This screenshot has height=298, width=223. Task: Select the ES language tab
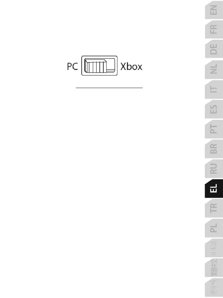pyautogui.click(x=214, y=109)
